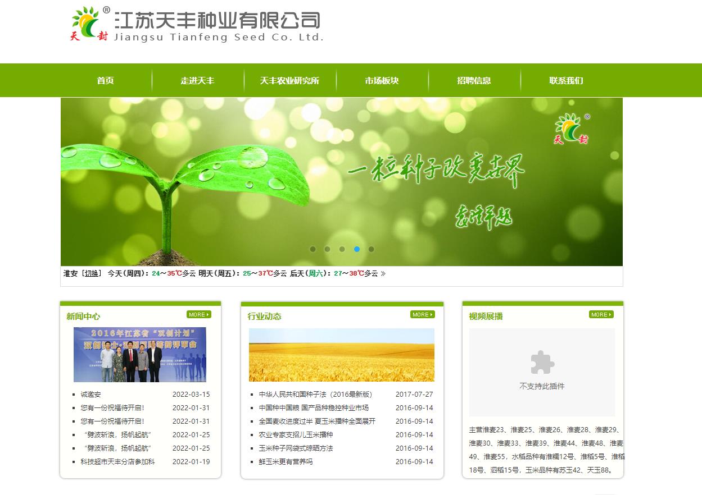Image resolution: width=702 pixels, height=495 pixels.
Task: Open the 联系我们 navigation item
Action: 566,80
